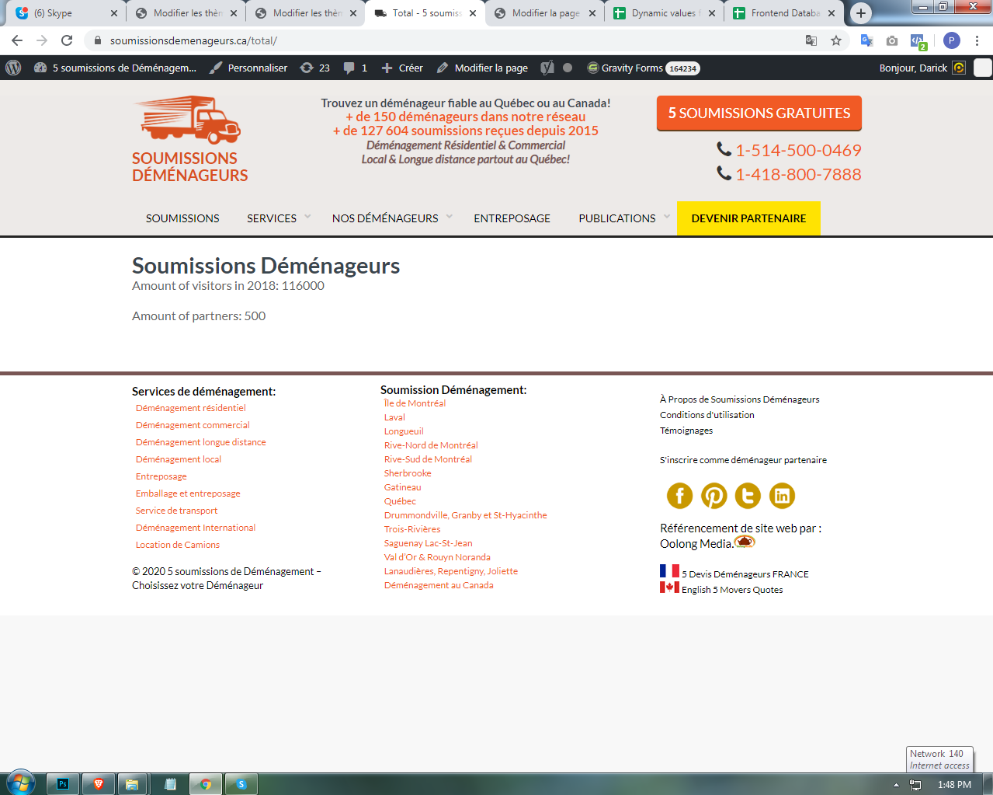993x795 pixels.
Task: Open Déménagement résidentiel footer link
Action: click(191, 408)
